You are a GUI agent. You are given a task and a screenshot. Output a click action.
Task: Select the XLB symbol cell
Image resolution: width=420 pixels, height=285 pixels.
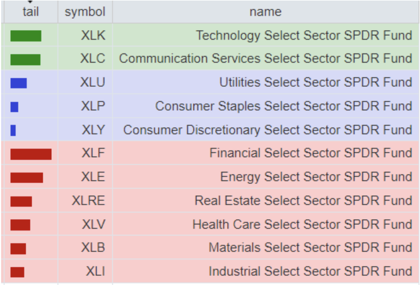[93, 248]
